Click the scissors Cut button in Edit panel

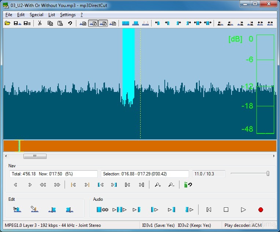pos(17,210)
